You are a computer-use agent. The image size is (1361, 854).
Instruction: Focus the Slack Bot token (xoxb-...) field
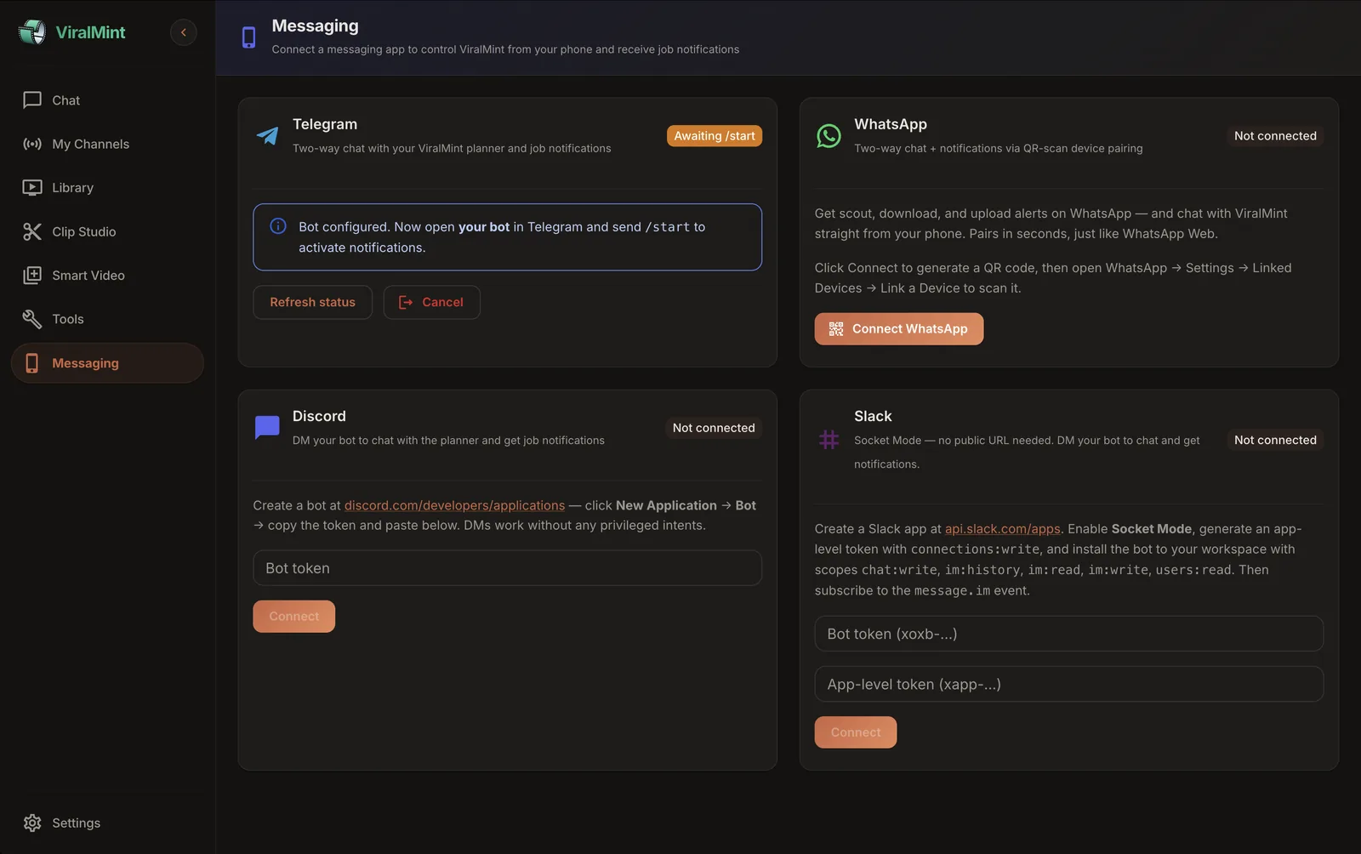click(x=1068, y=634)
